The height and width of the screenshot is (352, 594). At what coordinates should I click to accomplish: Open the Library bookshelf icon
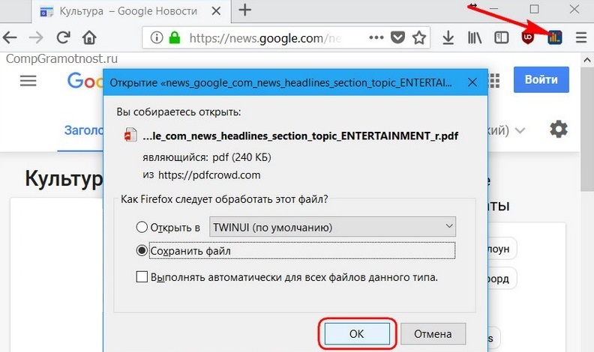(x=475, y=37)
